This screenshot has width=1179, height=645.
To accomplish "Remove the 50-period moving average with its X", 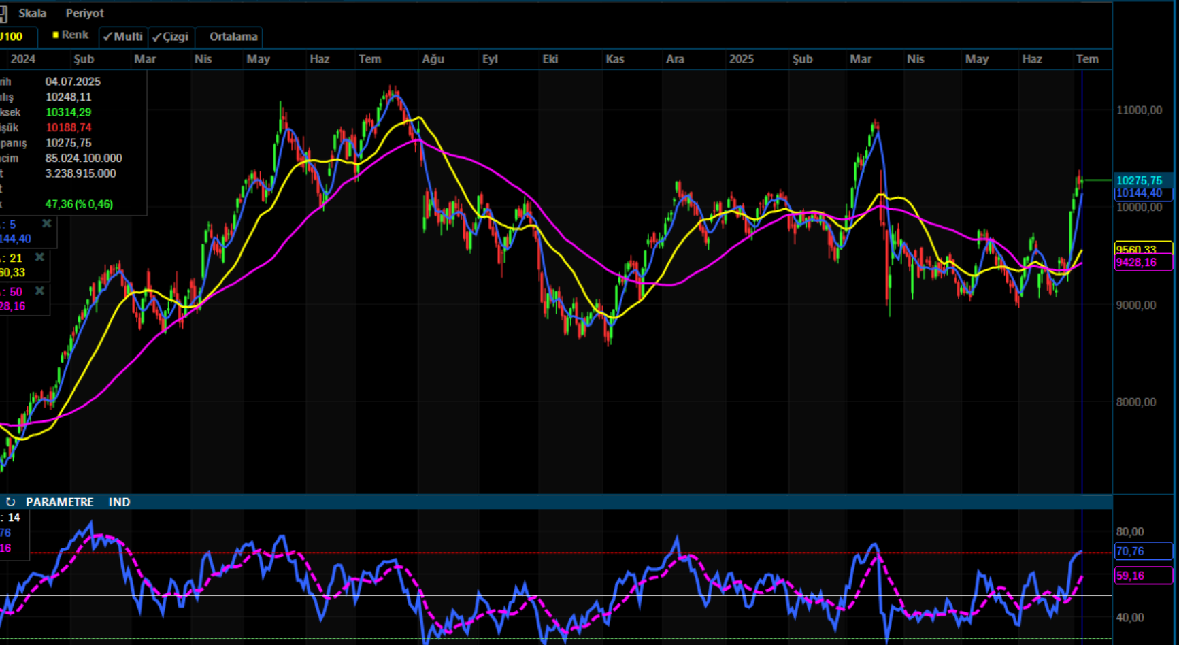I will [x=40, y=291].
